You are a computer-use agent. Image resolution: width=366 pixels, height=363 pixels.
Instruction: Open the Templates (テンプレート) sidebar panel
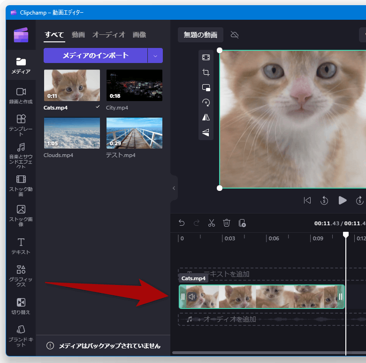[21, 125]
